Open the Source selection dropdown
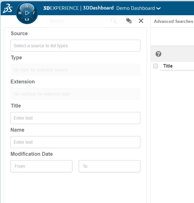This screenshot has height=203, width=194. (x=75, y=46)
